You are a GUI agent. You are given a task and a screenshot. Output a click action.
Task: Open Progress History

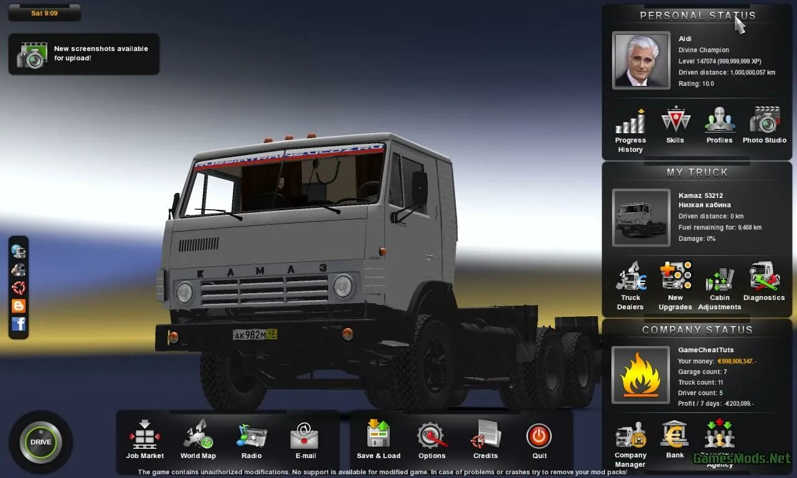pos(630,130)
